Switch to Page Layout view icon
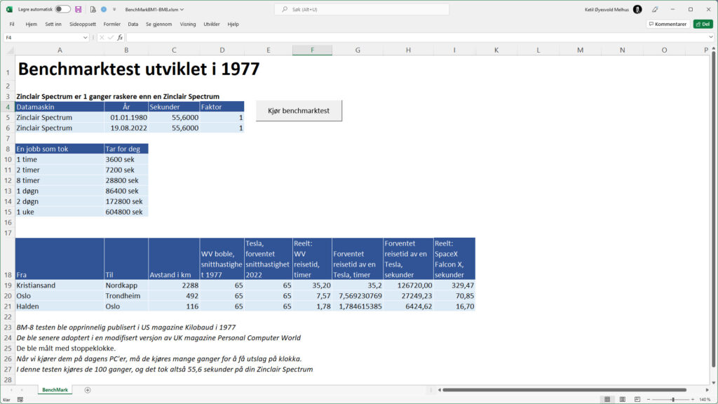 coord(623,399)
